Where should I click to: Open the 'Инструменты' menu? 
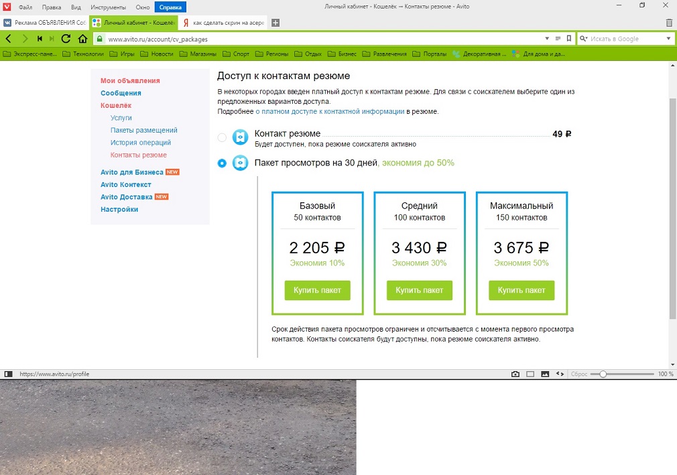[x=108, y=7]
